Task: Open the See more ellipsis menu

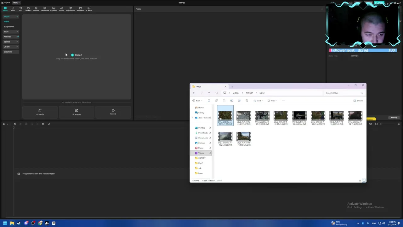Action: (284, 101)
